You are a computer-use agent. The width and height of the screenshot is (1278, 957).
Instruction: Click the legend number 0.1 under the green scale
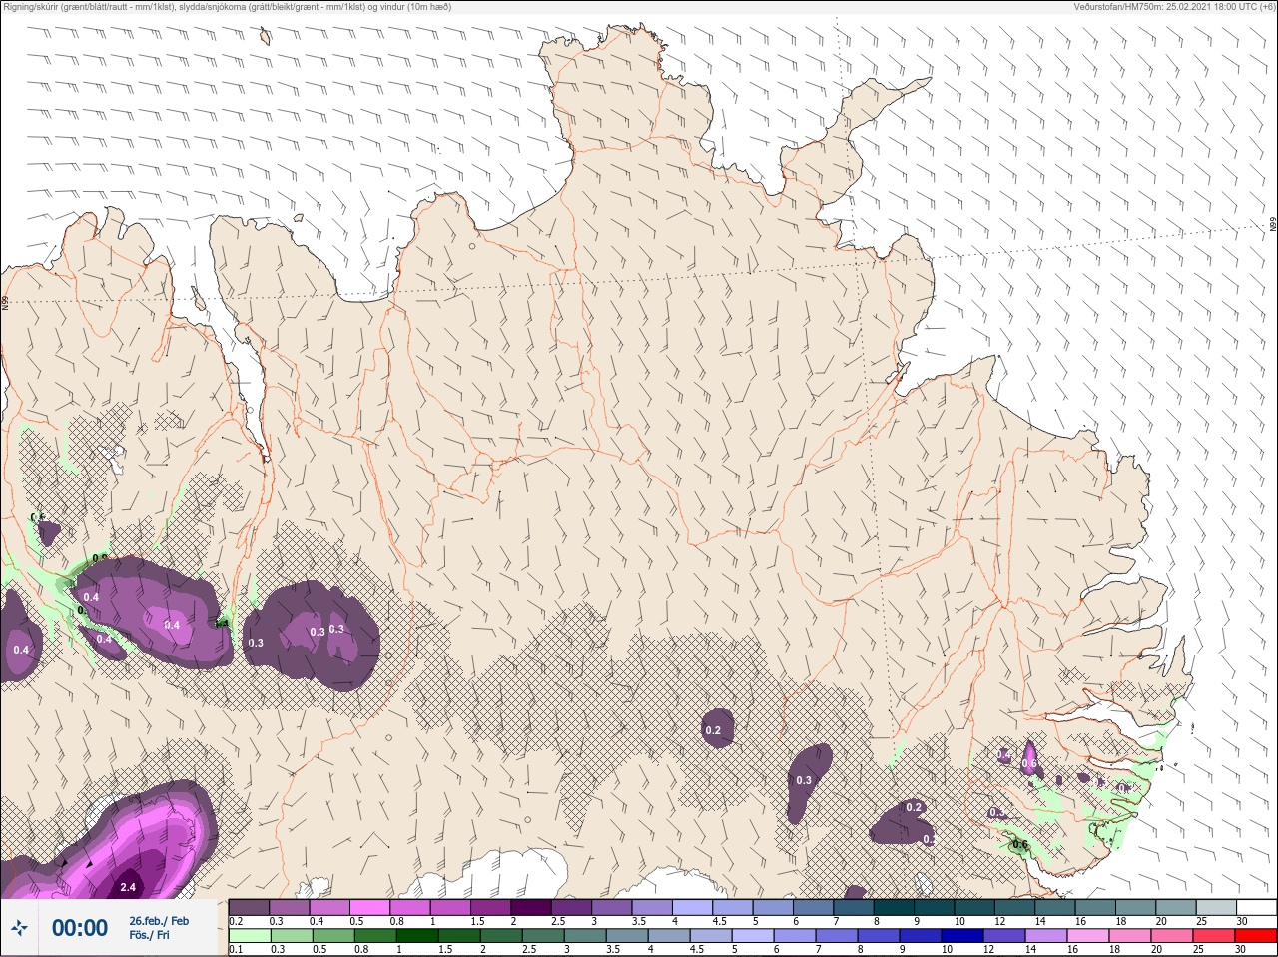click(236, 949)
